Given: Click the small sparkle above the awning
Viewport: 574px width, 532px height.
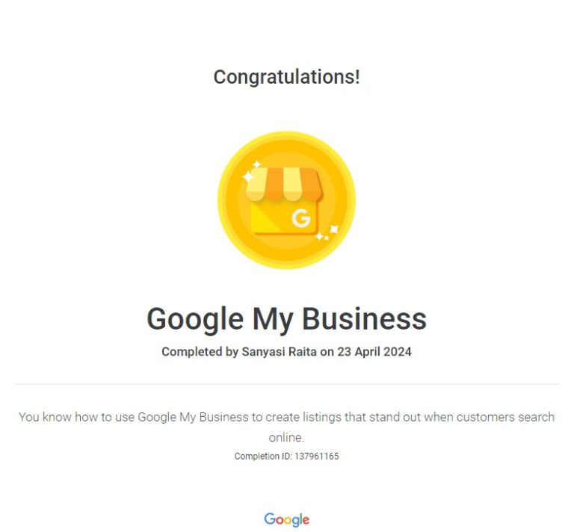Looking at the screenshot, I should coord(257,164).
